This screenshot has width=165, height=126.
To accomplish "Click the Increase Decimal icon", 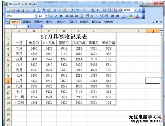I will click(x=102, y=16).
